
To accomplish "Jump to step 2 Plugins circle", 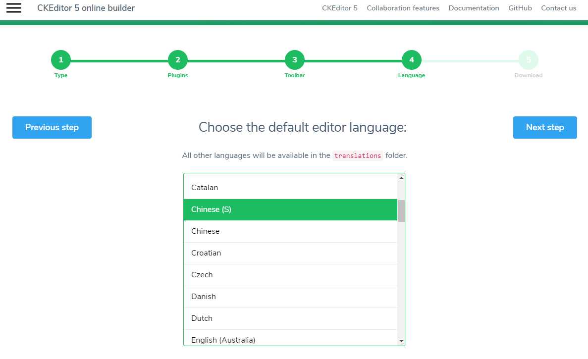I will 178,60.
